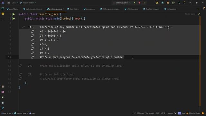
Task: Close the prectice_java.java tab
Action: coord(64,9)
